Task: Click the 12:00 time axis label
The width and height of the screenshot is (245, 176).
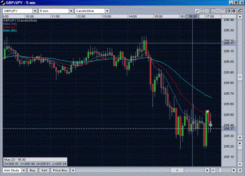Action: point(81,16)
